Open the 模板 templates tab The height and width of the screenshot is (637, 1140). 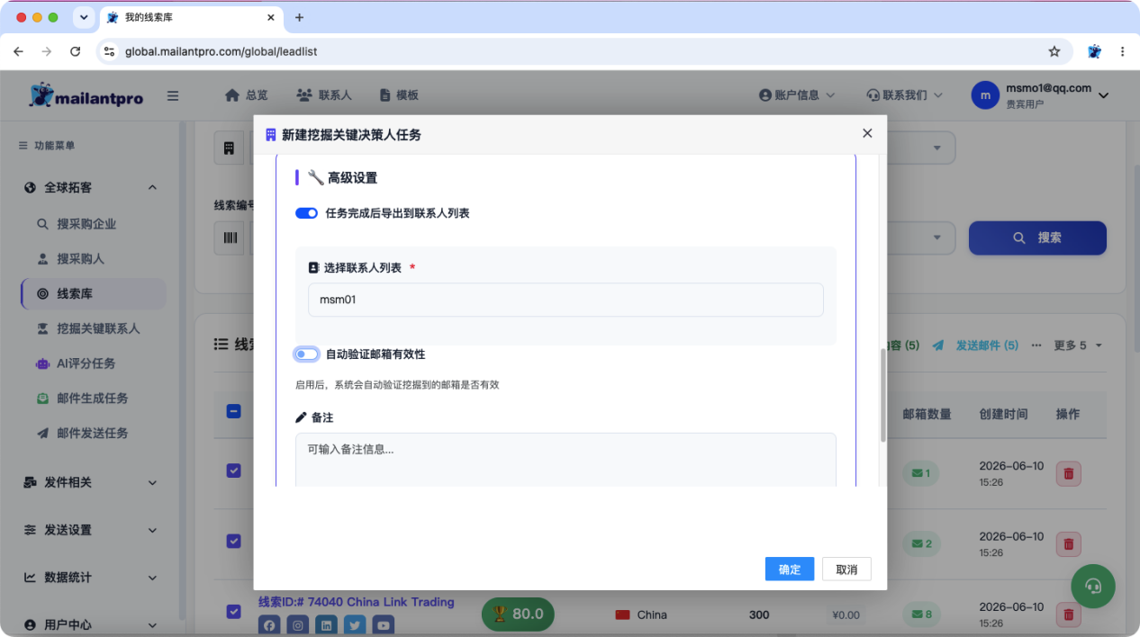coord(399,95)
